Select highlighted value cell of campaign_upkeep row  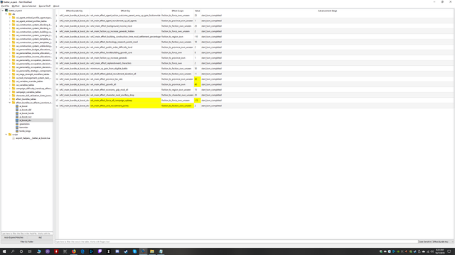coord(198,101)
